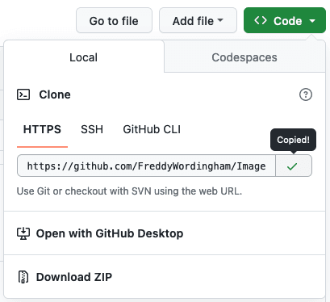Click the Copied! tooltip bubble
This screenshot has width=330, height=302.
293,140
